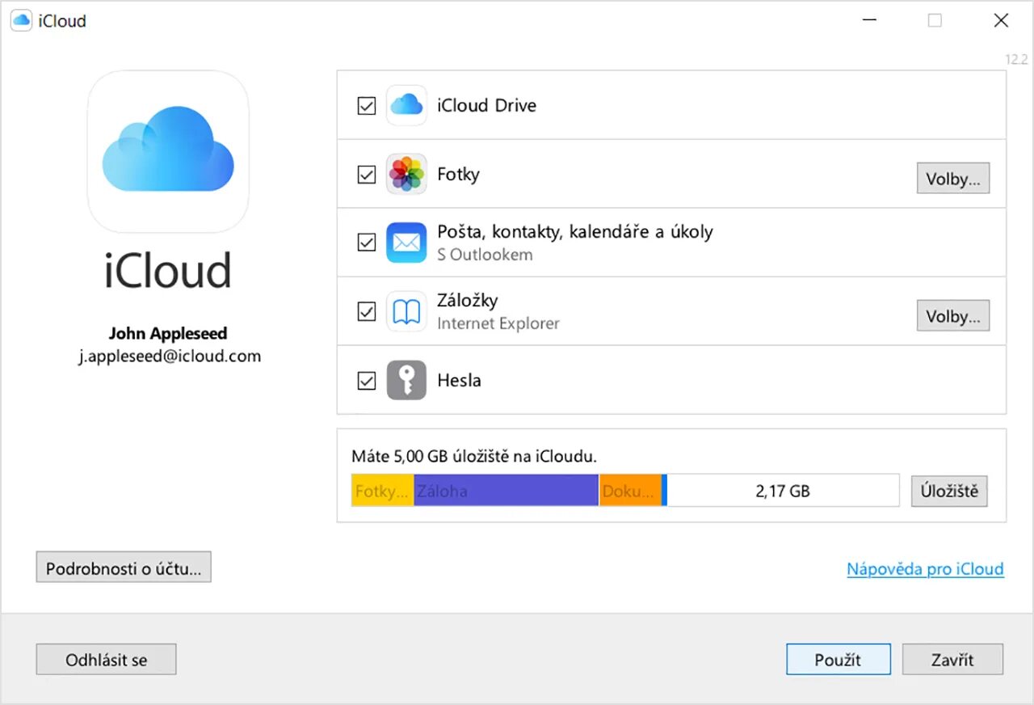Screen dimensions: 1034x705
Task: Open the Nápověda pro iCloud link
Action: (925, 569)
